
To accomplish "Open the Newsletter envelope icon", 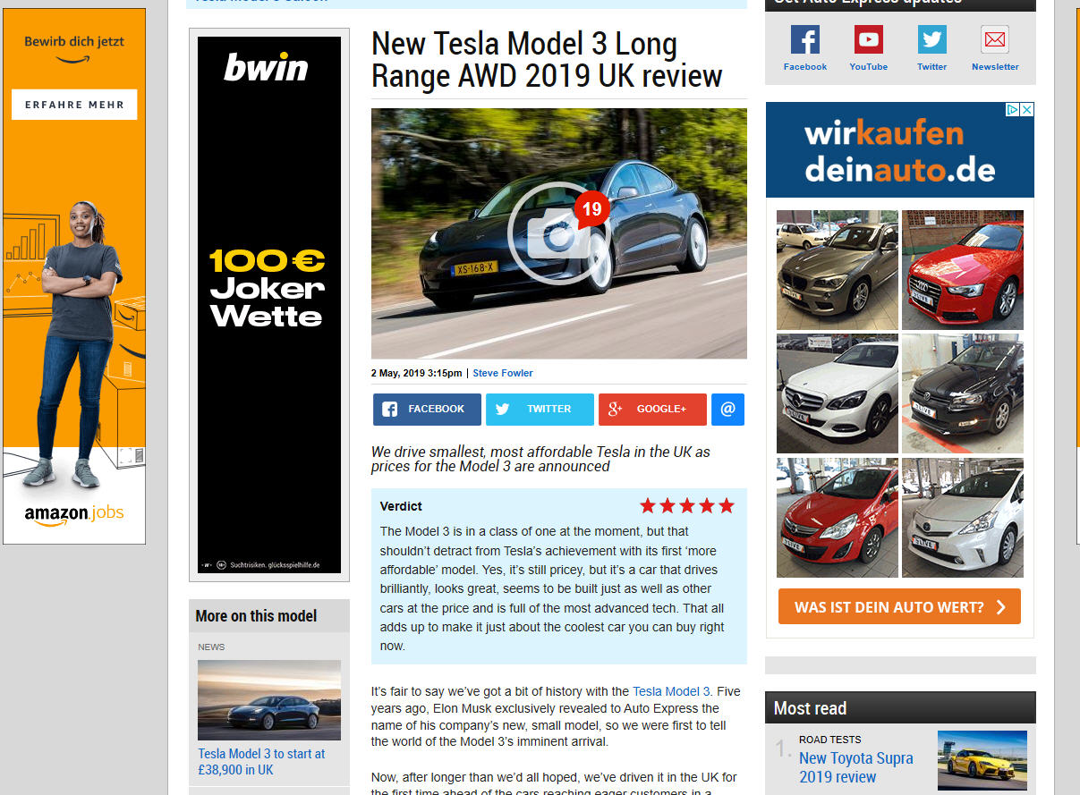I will click(995, 39).
